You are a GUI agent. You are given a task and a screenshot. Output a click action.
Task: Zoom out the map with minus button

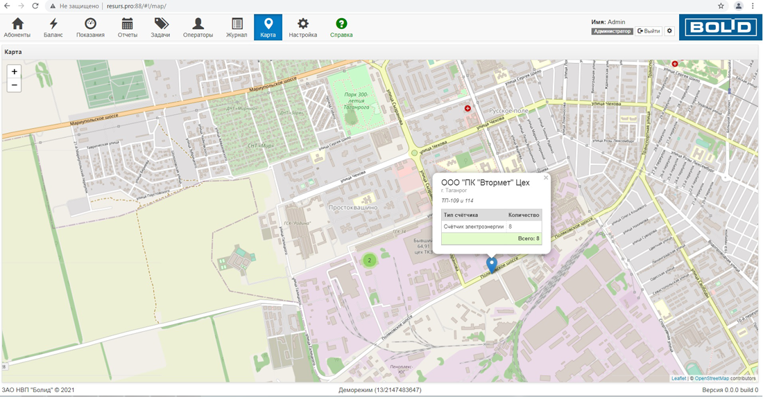coord(14,85)
